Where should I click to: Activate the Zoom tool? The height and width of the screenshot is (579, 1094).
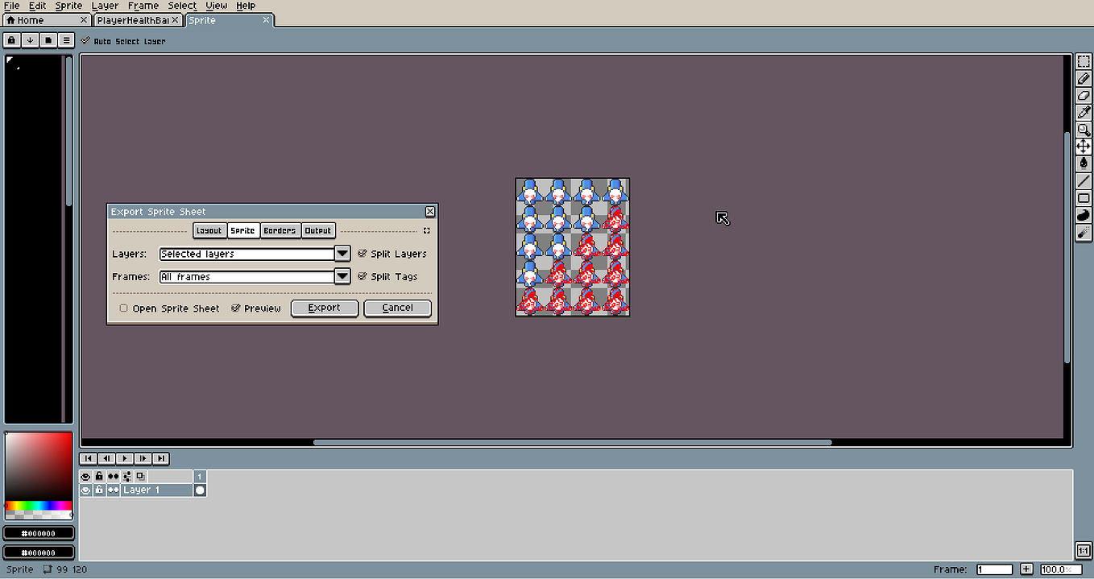point(1084,130)
